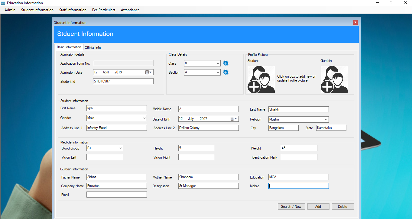Screen dimensions: 412x219
Task: Open the Admin menu
Action: coord(10,10)
